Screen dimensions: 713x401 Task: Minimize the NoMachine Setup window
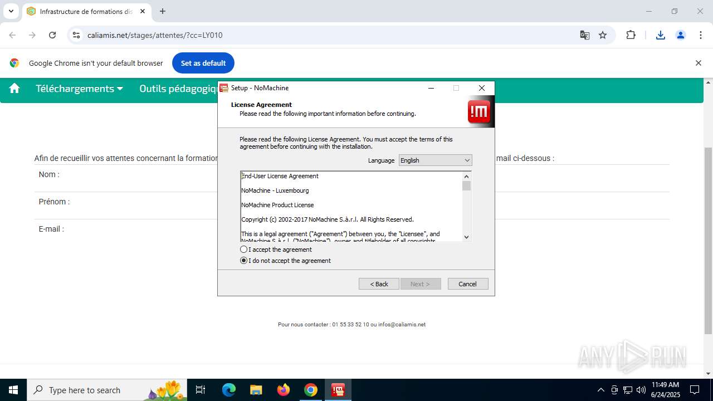coord(431,88)
